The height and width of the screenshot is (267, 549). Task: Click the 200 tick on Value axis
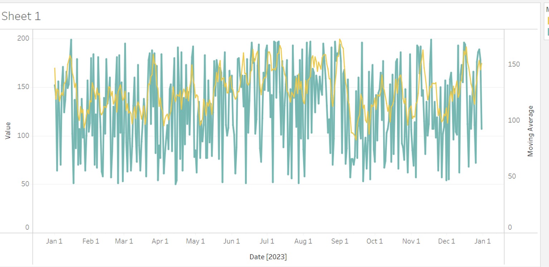pos(23,38)
